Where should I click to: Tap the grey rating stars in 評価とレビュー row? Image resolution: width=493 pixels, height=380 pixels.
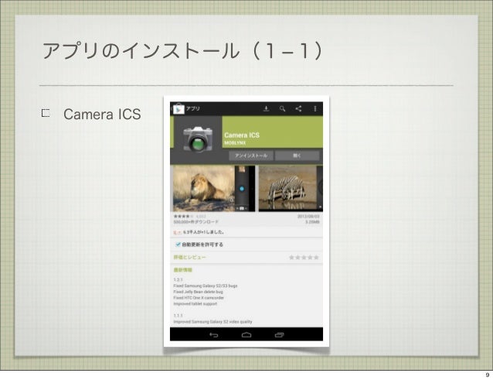point(304,258)
